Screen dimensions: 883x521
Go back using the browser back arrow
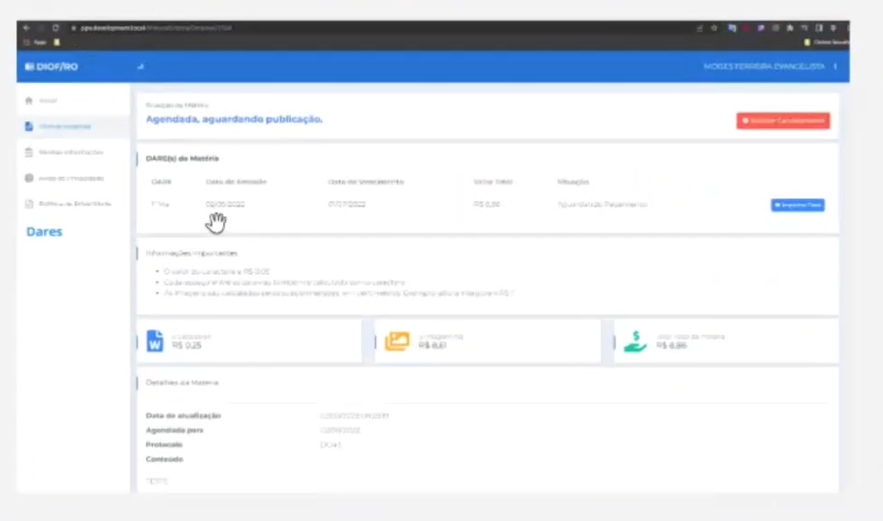point(27,28)
